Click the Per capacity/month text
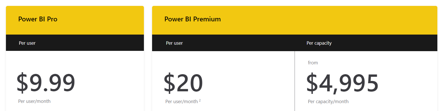Image resolution: width=443 pixels, height=111 pixels. point(328,101)
